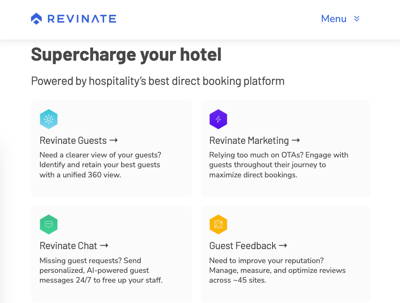The height and width of the screenshot is (303, 400).
Task: Click the purple Revinate Marketing lightning icon
Action: tap(218, 119)
